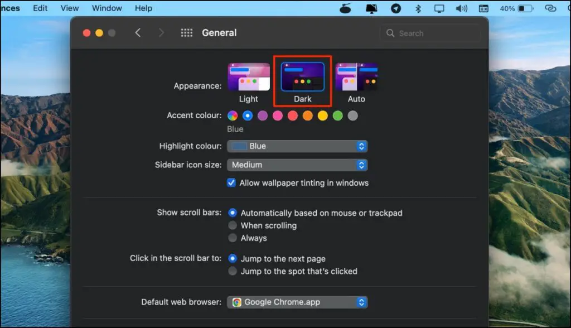Open the Default web browser dropdown
571x328 pixels.
click(x=297, y=302)
